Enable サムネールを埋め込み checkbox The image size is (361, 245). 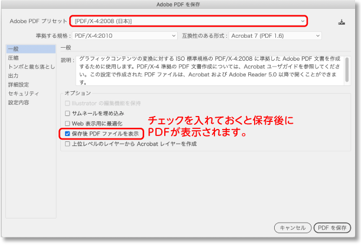tap(67, 113)
